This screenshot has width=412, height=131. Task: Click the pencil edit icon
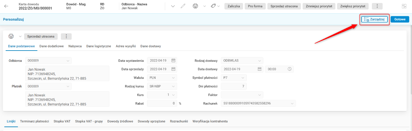pos(183,6)
